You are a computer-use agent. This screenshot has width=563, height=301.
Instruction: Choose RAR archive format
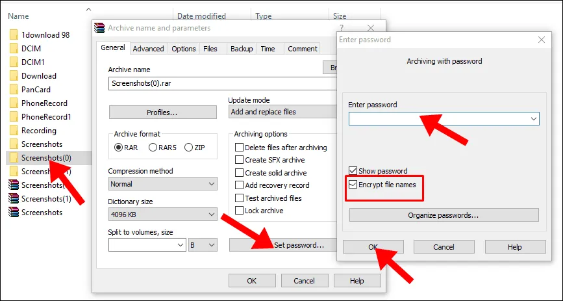(126, 148)
